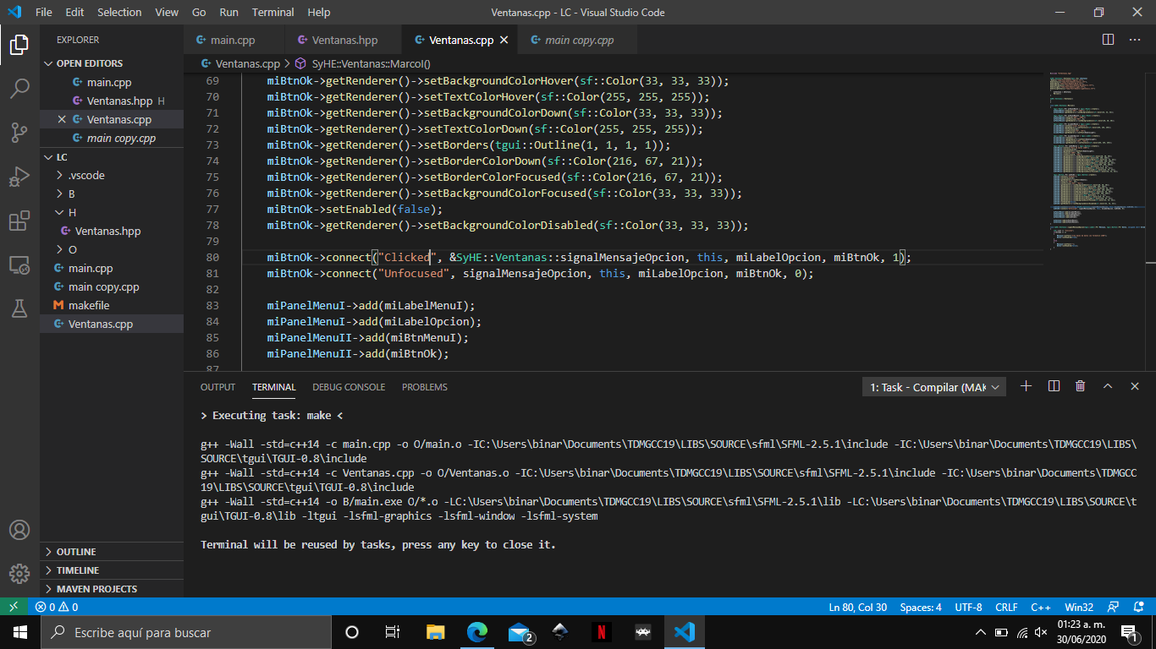
Task: Change the UTF-8 file encoding
Action: tap(967, 606)
